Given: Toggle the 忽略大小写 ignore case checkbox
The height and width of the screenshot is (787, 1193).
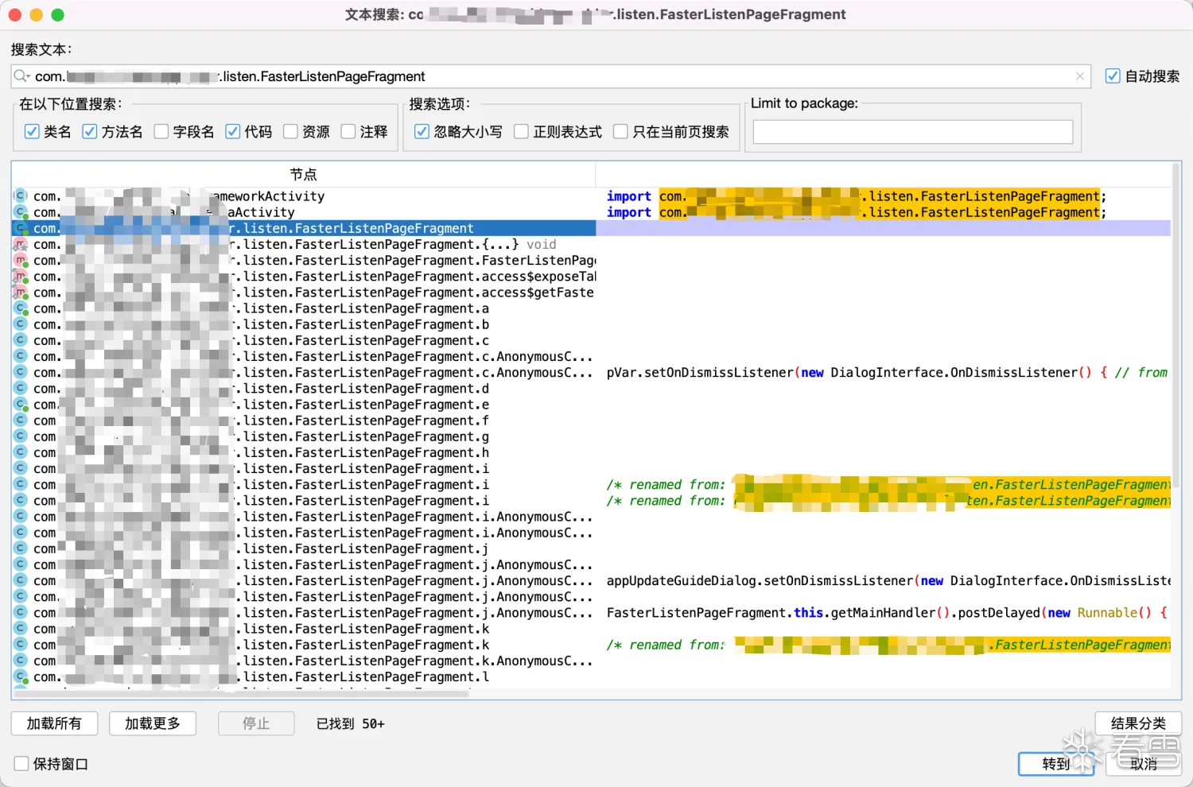Looking at the screenshot, I should [422, 131].
